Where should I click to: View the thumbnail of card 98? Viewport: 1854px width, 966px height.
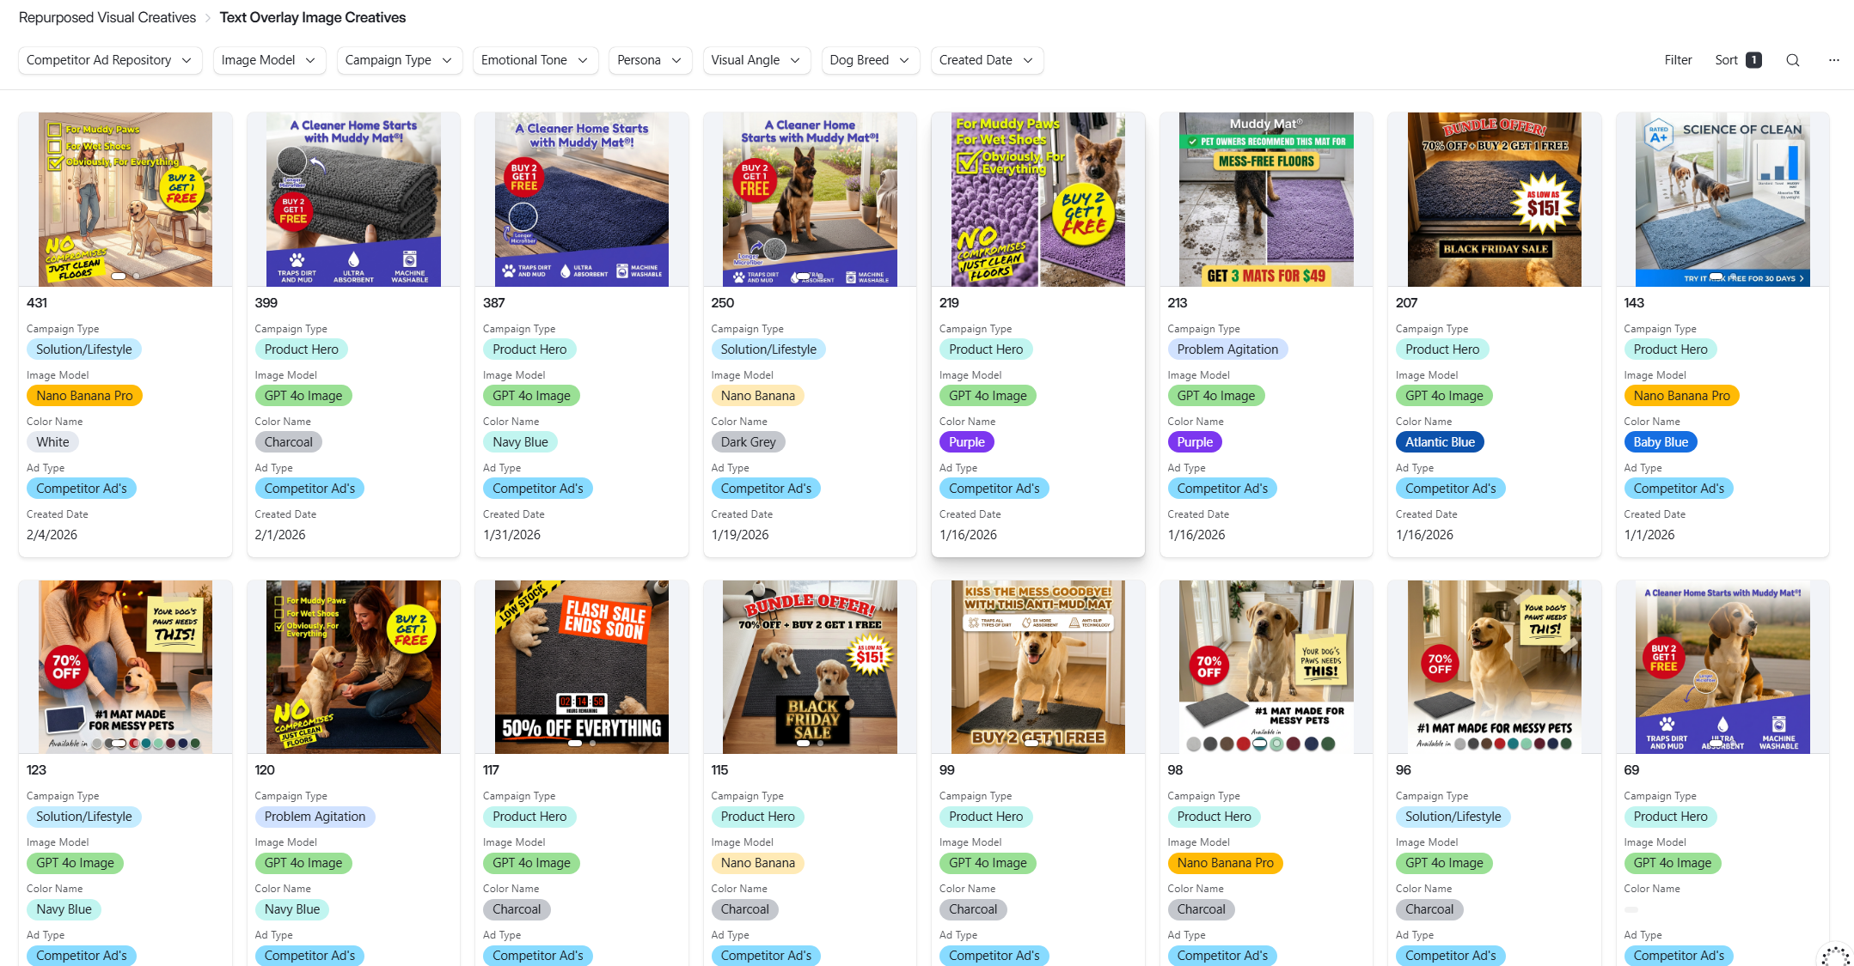[x=1266, y=667]
